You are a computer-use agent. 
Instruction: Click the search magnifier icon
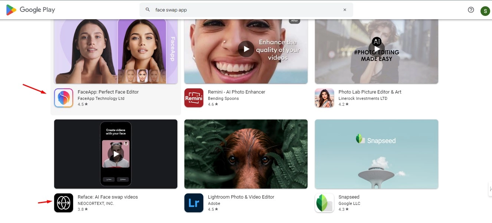[148, 10]
